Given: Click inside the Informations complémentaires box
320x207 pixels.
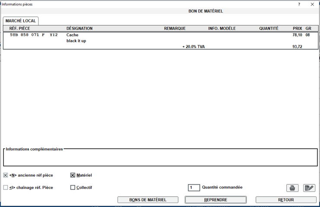Looking at the screenshot, I should tap(160, 158).
